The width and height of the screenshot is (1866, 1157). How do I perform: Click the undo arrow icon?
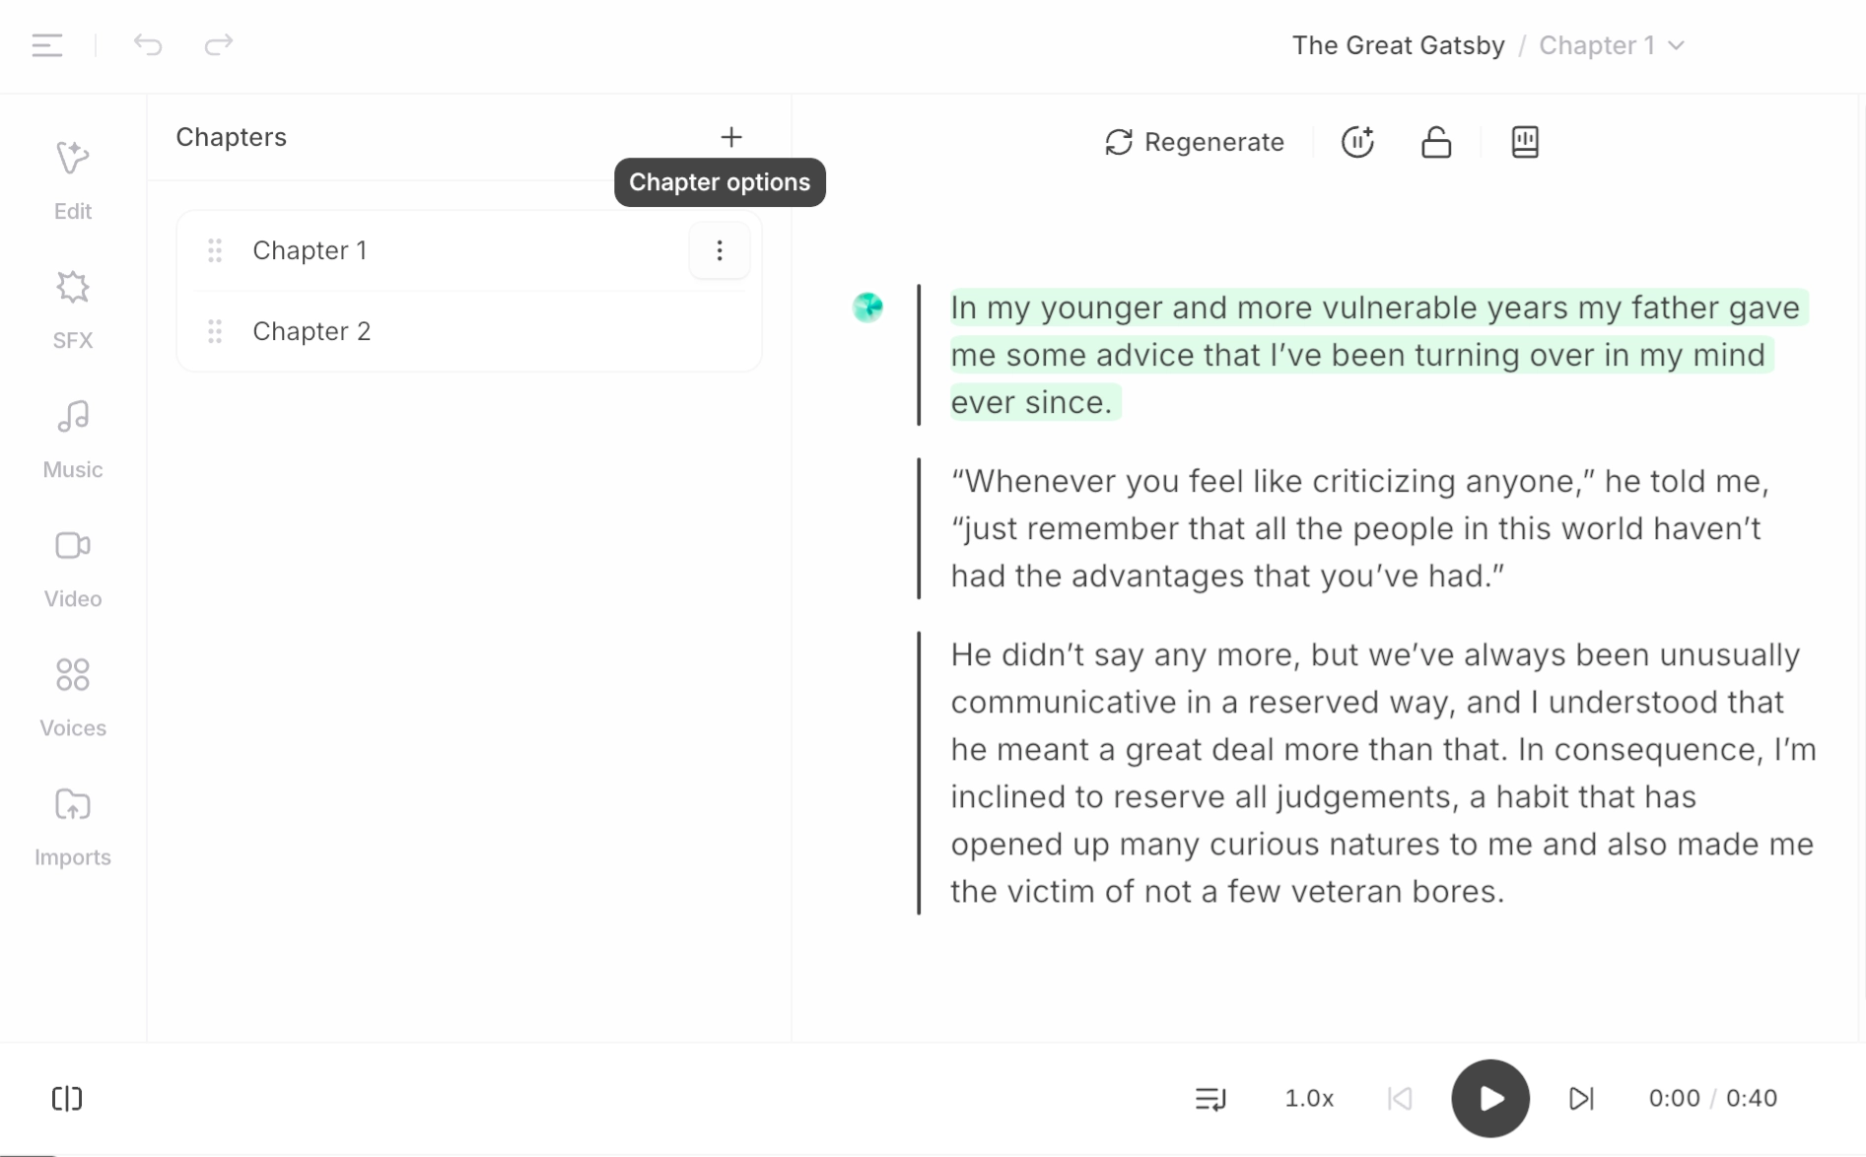tap(148, 44)
